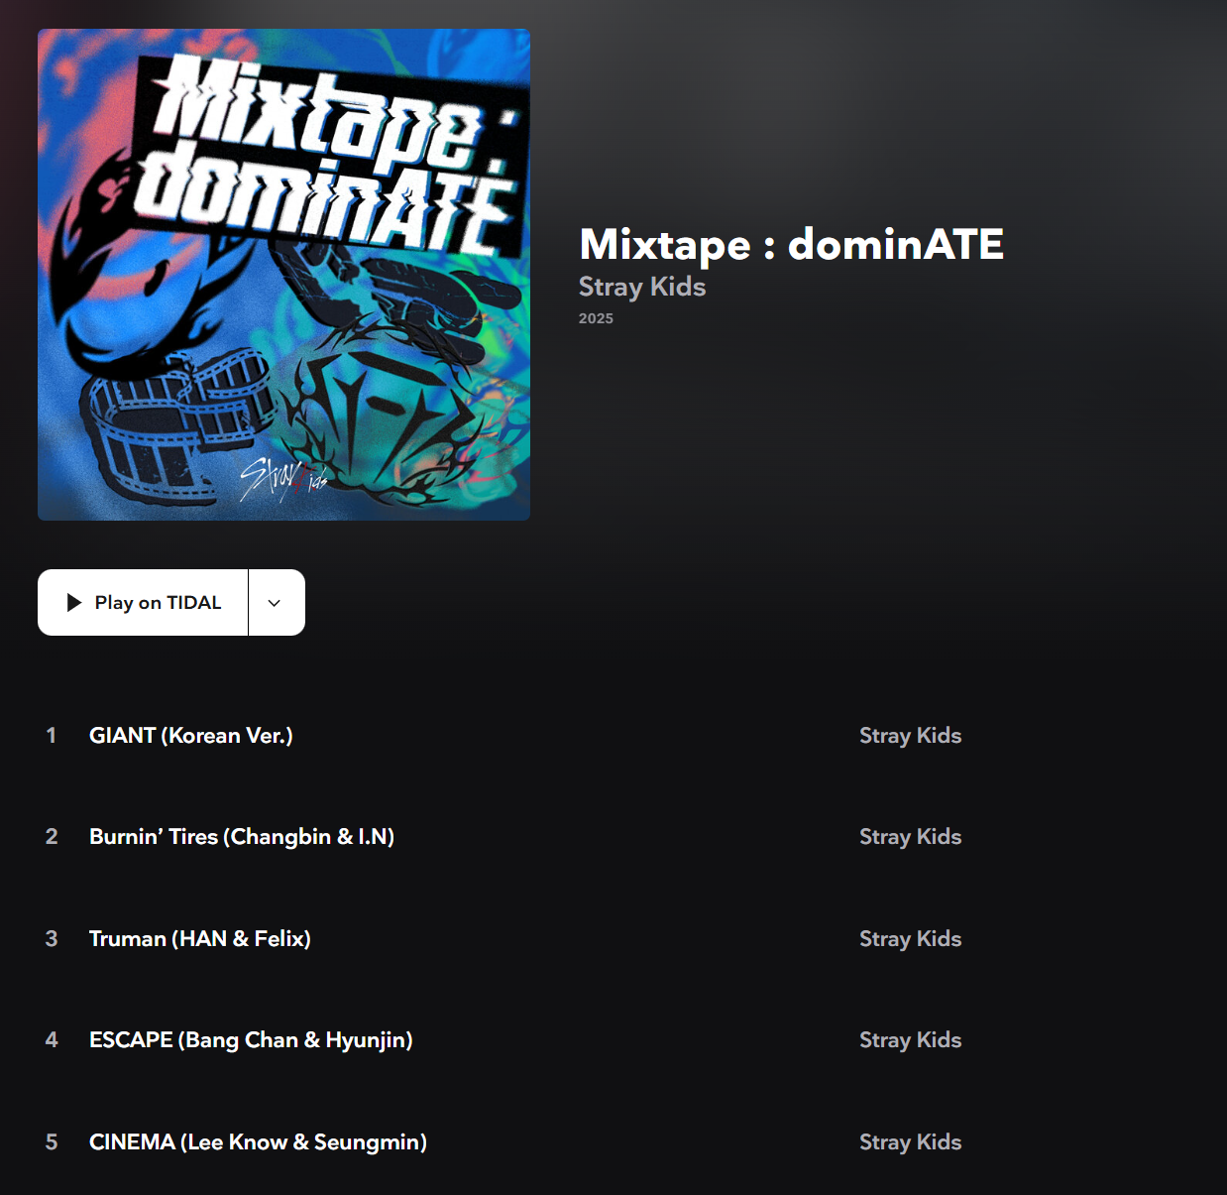Click Stray Kids artist on ESCAPE row
Image resolution: width=1227 pixels, height=1195 pixels.
tap(910, 1040)
